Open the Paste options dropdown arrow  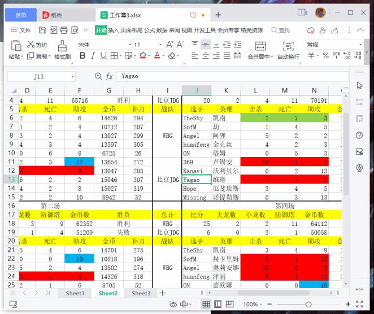pyautogui.click(x=22, y=56)
